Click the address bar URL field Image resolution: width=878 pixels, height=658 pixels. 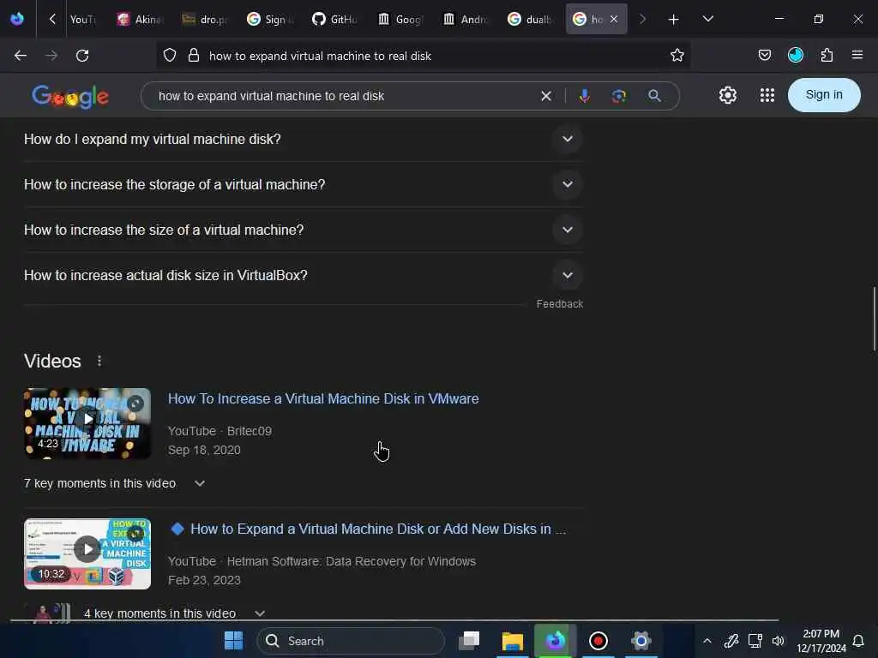point(425,56)
